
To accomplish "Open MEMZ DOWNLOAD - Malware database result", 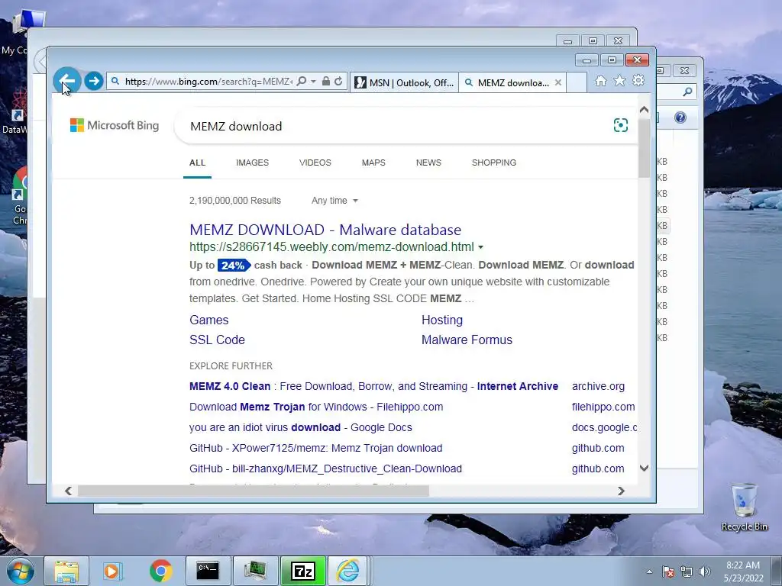I will click(325, 230).
